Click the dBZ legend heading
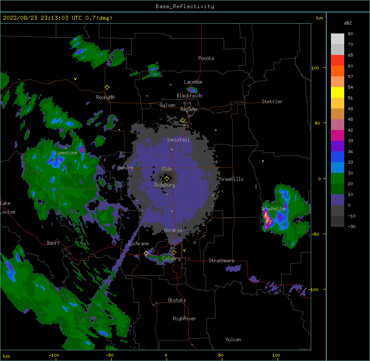 point(348,23)
